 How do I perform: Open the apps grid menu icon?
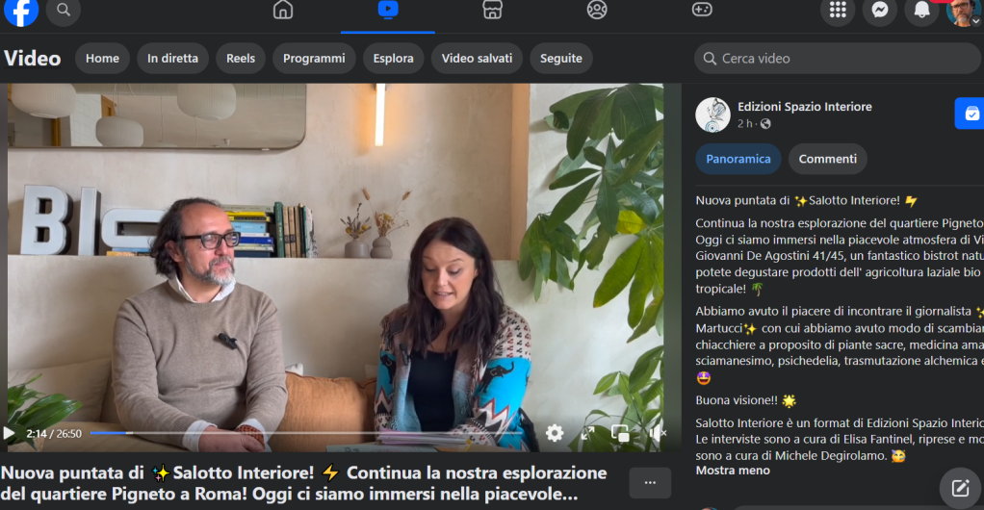tap(838, 11)
